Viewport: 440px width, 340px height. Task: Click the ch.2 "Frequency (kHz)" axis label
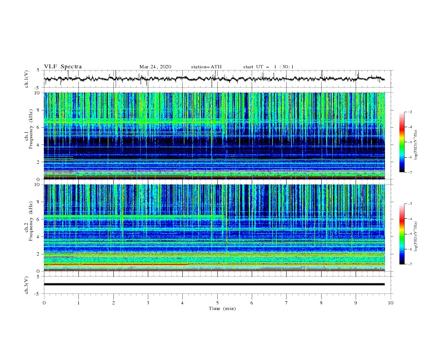coord(31,221)
